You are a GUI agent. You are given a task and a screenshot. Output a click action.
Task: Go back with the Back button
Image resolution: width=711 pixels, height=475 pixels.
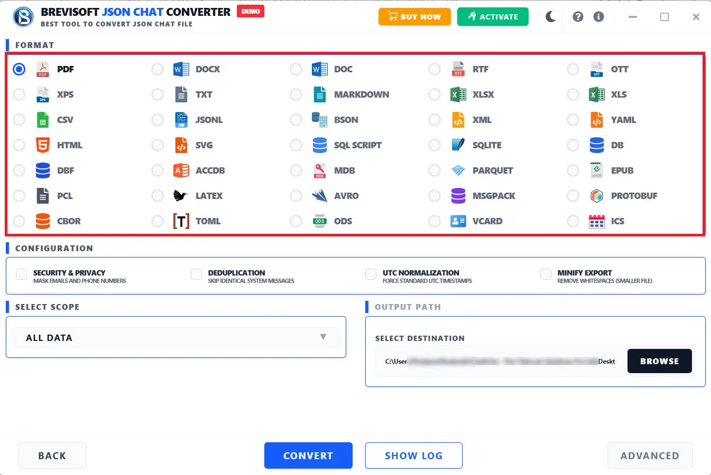point(52,455)
